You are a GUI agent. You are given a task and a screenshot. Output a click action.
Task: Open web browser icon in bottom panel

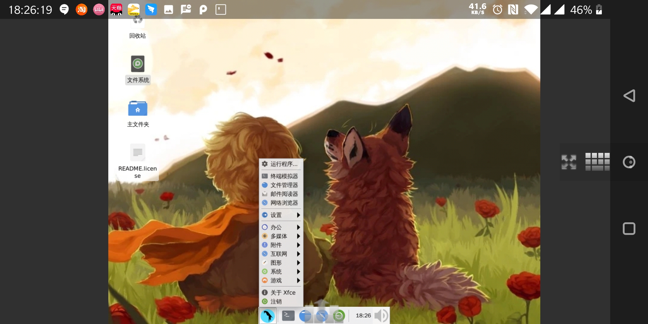pyautogui.click(x=322, y=316)
